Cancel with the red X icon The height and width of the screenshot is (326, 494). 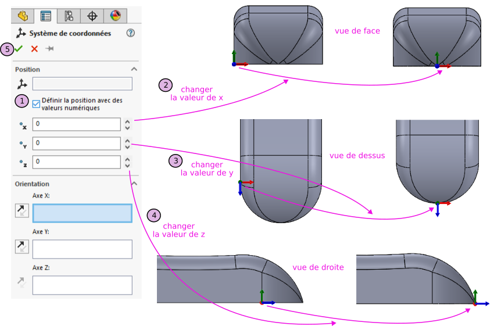click(34, 49)
